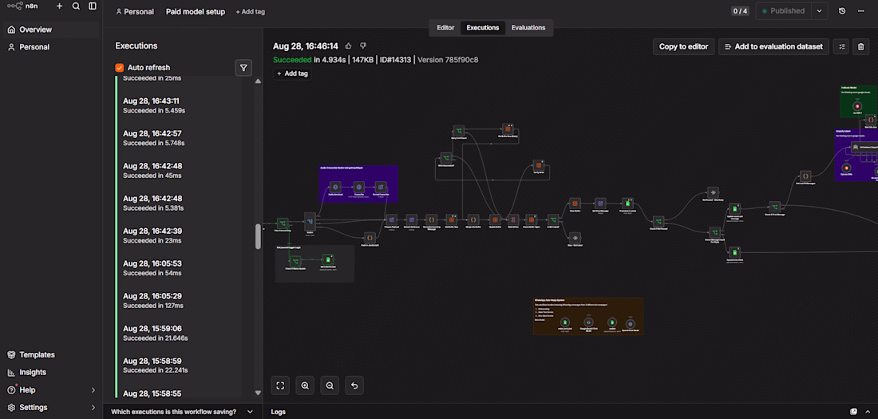The height and width of the screenshot is (419, 878).
Task: Fit workflow to view on canvas
Action: point(280,385)
